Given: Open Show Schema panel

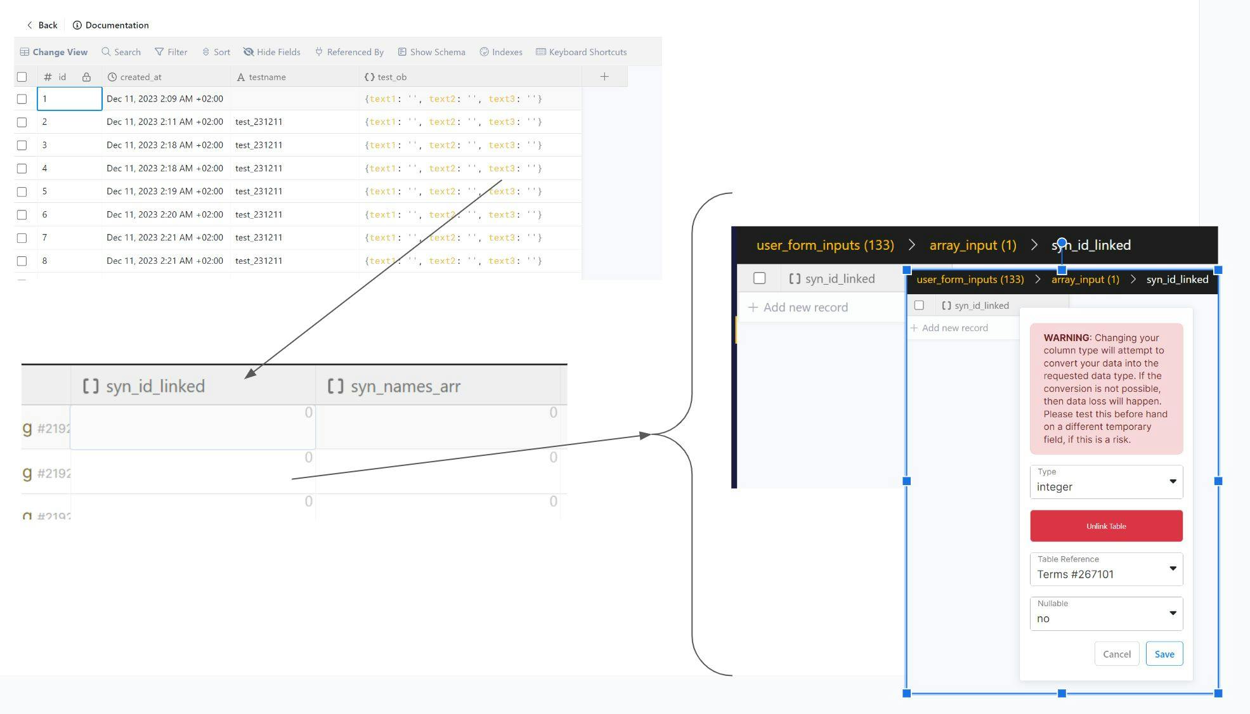Looking at the screenshot, I should 431,52.
